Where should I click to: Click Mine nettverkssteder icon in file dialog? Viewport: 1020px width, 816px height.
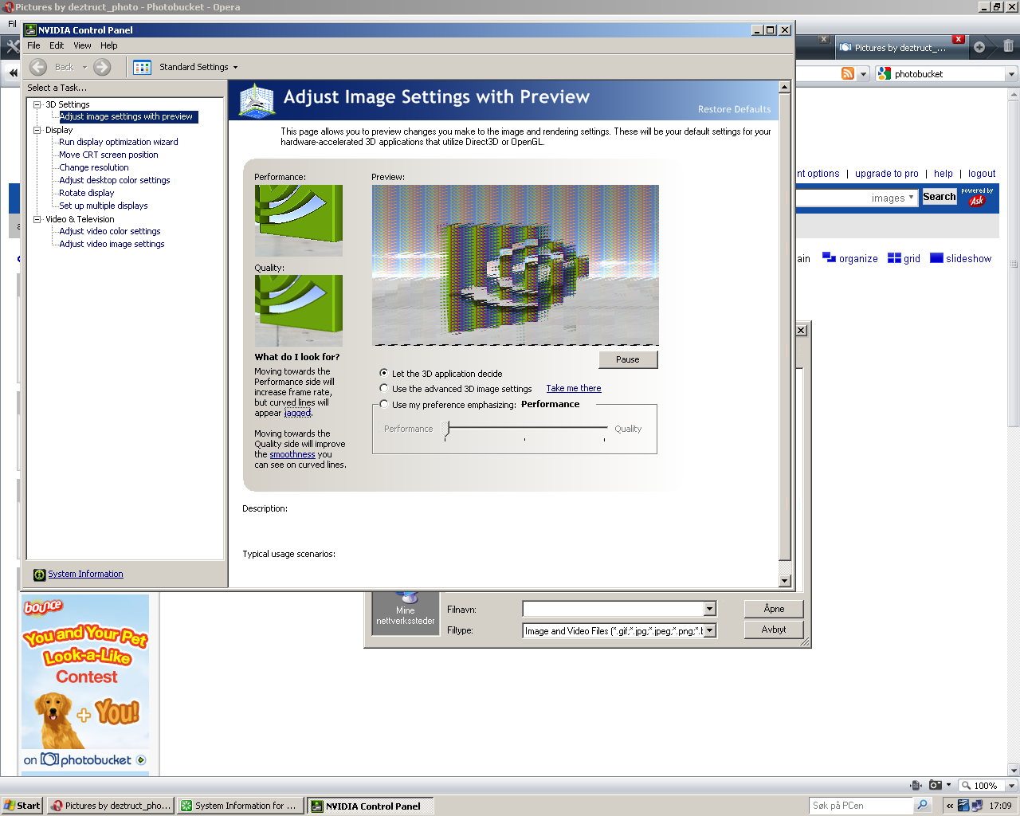[x=406, y=612]
